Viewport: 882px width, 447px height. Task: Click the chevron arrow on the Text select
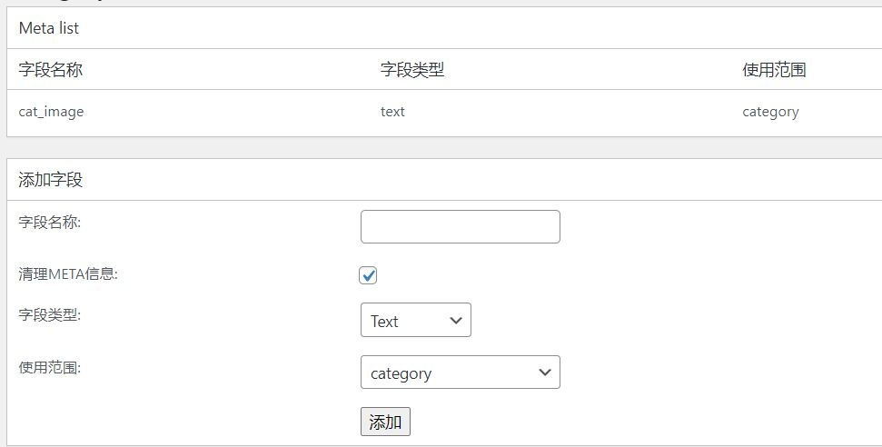coord(456,321)
